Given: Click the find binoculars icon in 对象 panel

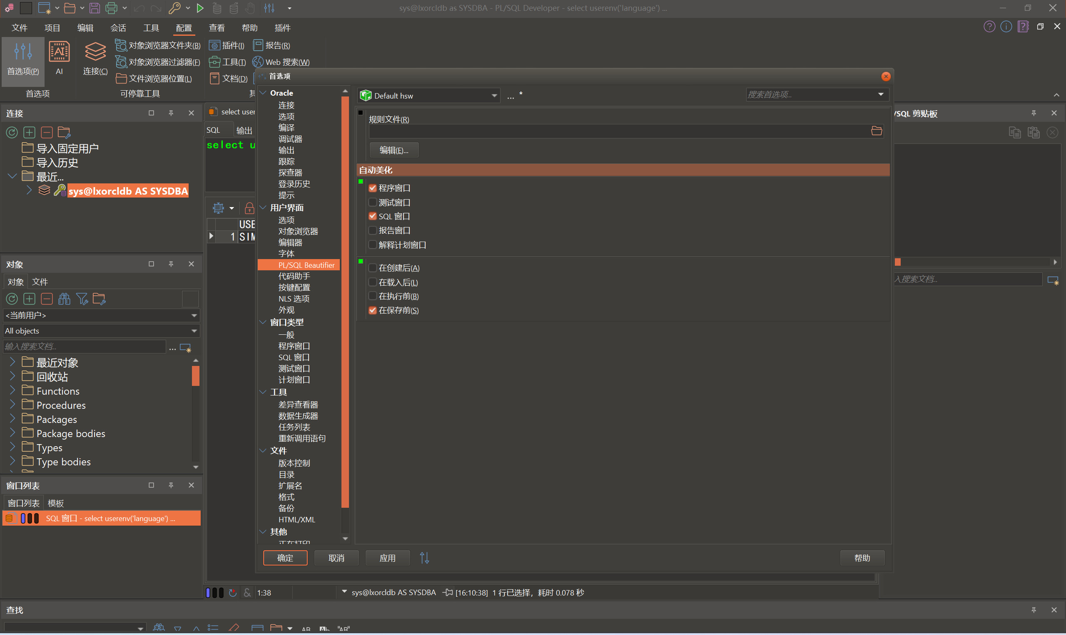Looking at the screenshot, I should tap(64, 299).
